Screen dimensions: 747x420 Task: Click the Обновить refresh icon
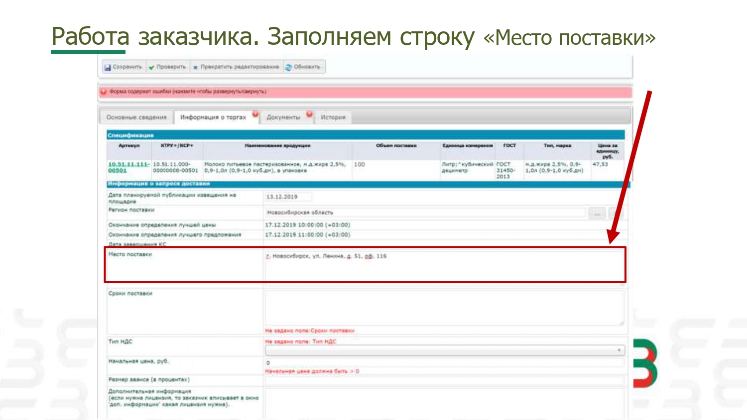[288, 67]
